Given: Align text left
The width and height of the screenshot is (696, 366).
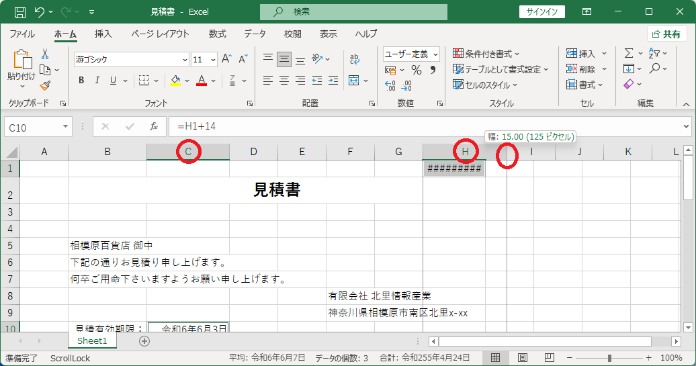Looking at the screenshot, I should tap(267, 81).
